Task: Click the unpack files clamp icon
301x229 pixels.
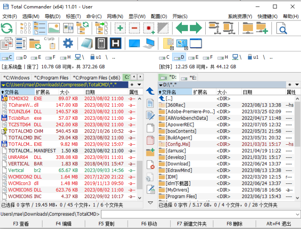Action: coord(228,28)
